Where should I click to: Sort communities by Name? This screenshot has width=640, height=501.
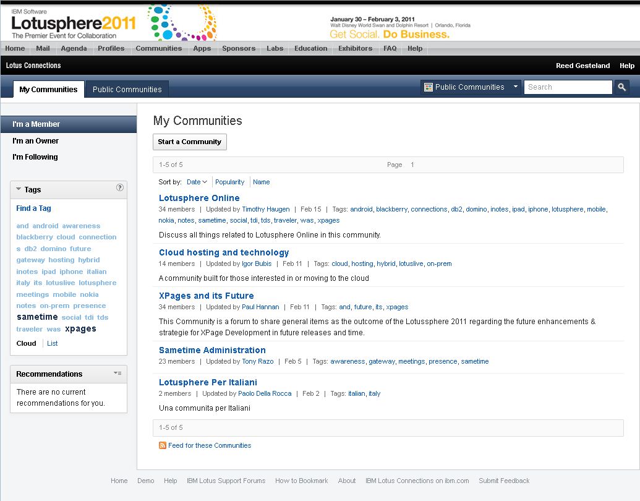pyautogui.click(x=261, y=182)
